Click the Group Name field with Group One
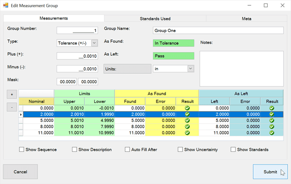This screenshot has height=184, width=291. [x=218, y=31]
